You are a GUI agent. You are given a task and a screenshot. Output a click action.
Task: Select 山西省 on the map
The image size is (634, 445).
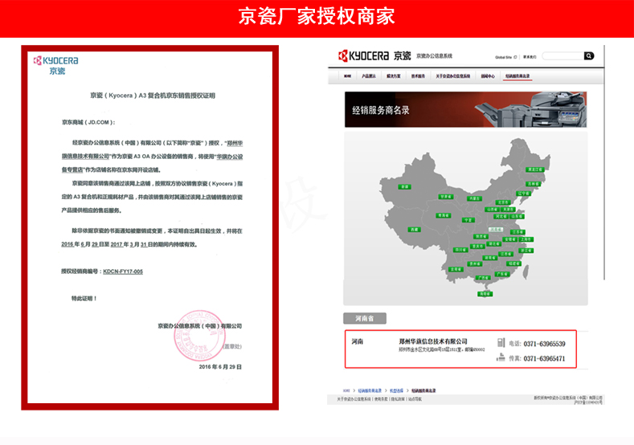click(x=492, y=210)
